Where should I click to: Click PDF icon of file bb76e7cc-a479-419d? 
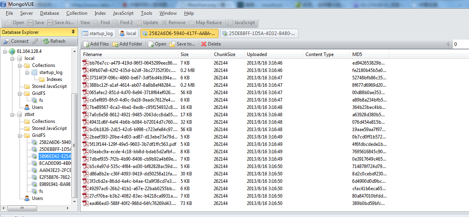[85, 63]
